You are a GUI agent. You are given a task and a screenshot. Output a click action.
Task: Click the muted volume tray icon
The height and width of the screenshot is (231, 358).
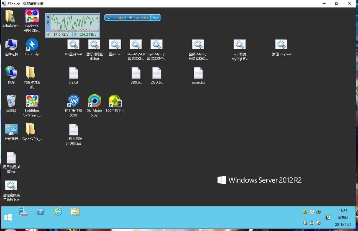coord(305,223)
